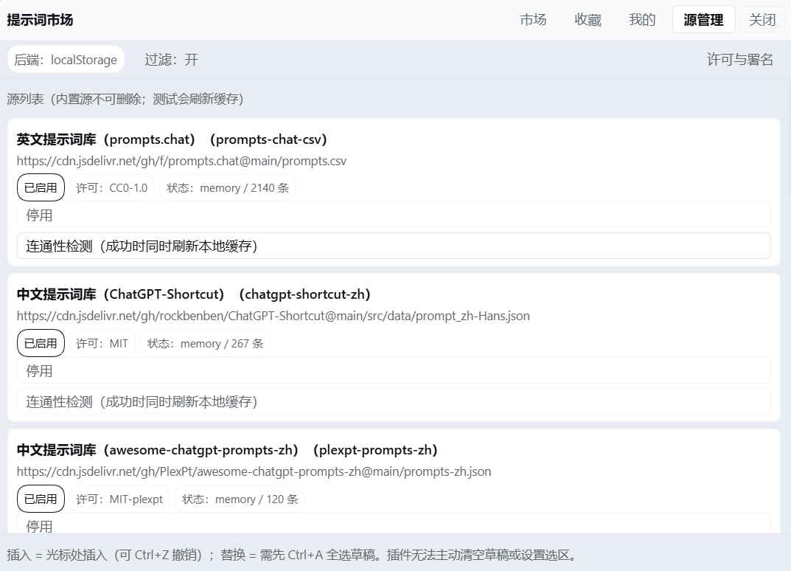This screenshot has width=791, height=571.
Task: Click the 许可：MIT-plexpt badge
Action: point(119,499)
